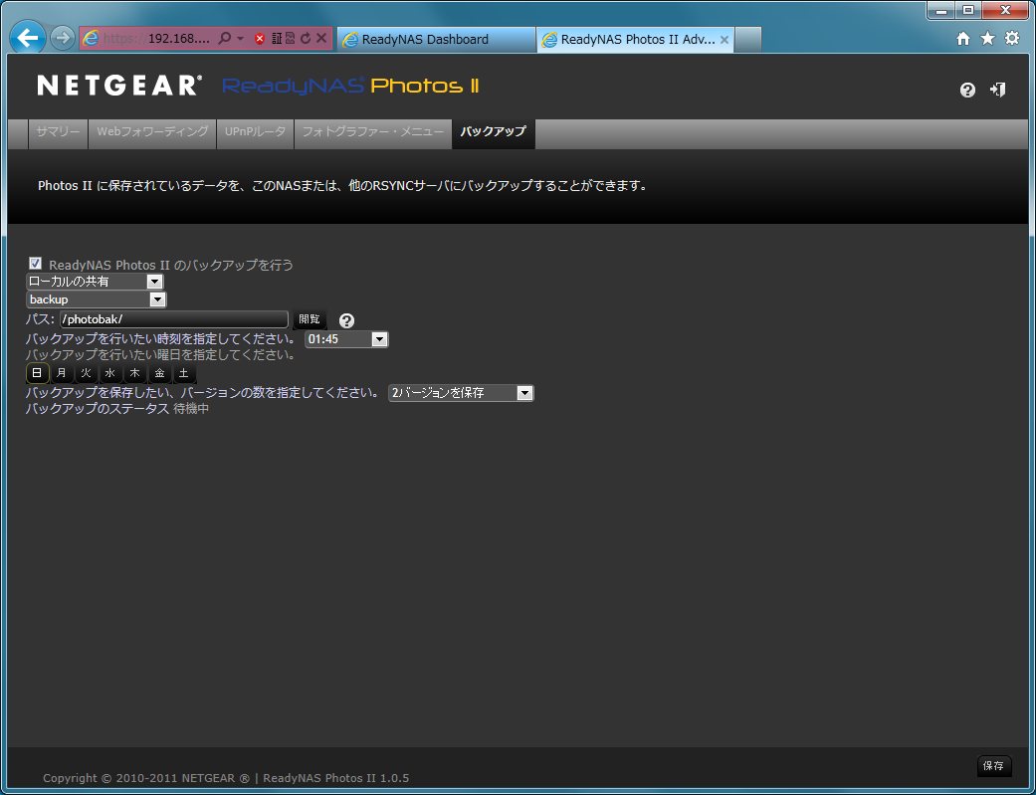This screenshot has height=795, width=1036.
Task: Open the browser home icon
Action: pyautogui.click(x=962, y=39)
